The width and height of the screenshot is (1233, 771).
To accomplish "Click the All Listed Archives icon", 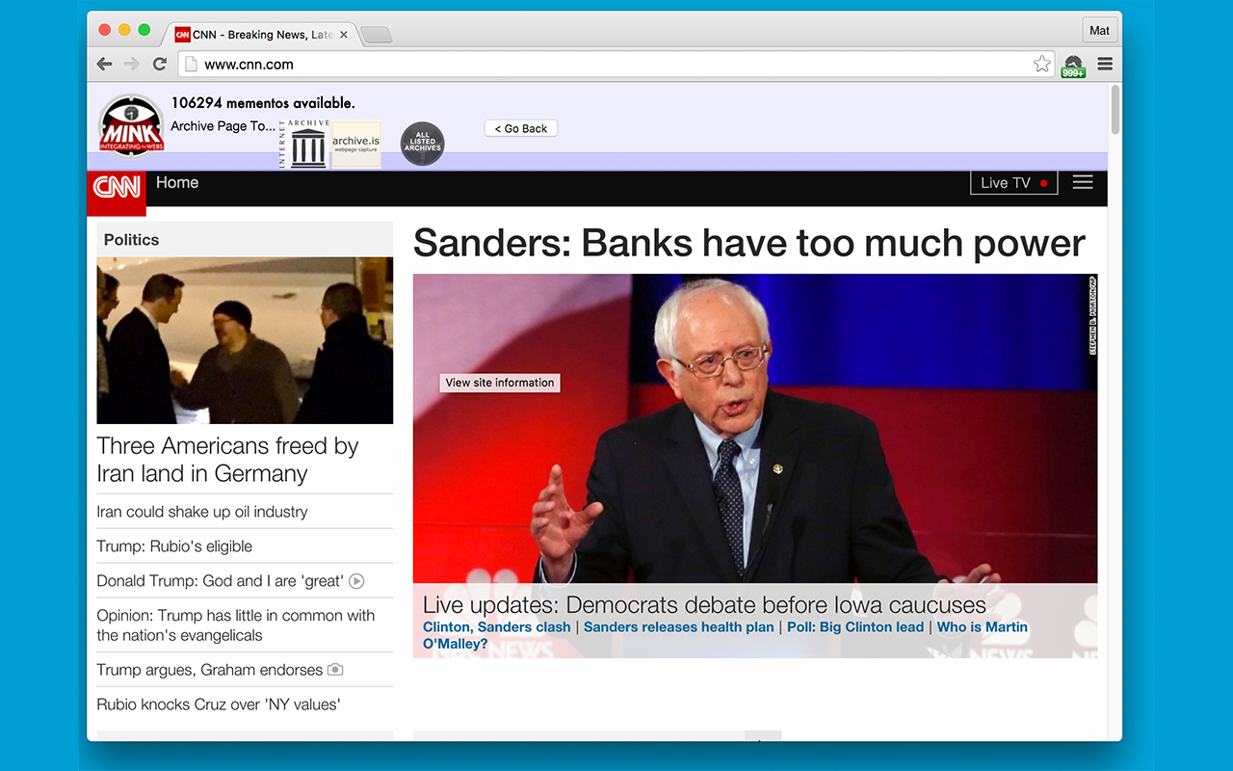I will tap(422, 143).
